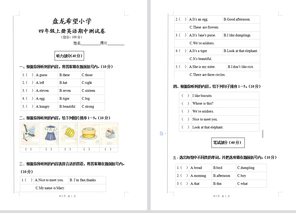Click the sentence I like biscuits.
Viewport: 296px width, 213px height.
point(202,96)
